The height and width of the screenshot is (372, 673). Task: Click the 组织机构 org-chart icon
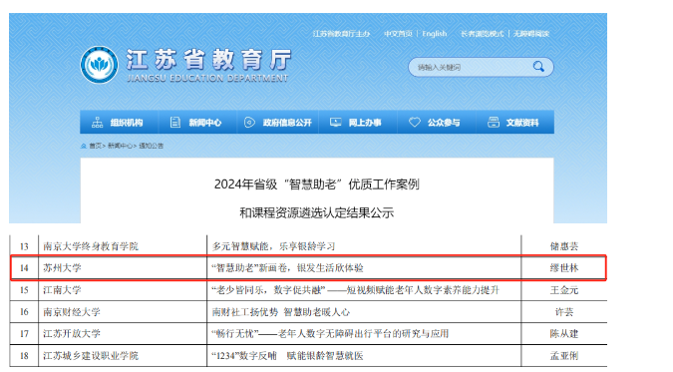(98, 123)
